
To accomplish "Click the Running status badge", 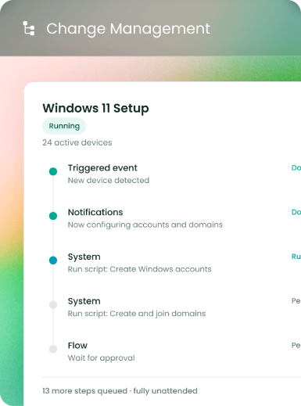I will click(64, 126).
